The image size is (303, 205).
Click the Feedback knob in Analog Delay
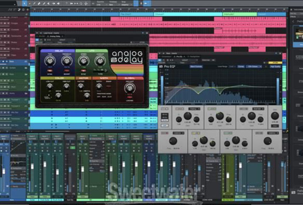[x=66, y=61]
